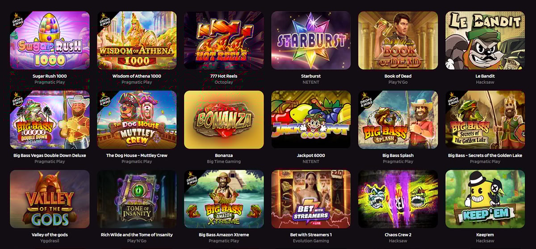Select the Valley of the Gods thumbnail
Image resolution: width=536 pixels, height=249 pixels.
[50, 199]
